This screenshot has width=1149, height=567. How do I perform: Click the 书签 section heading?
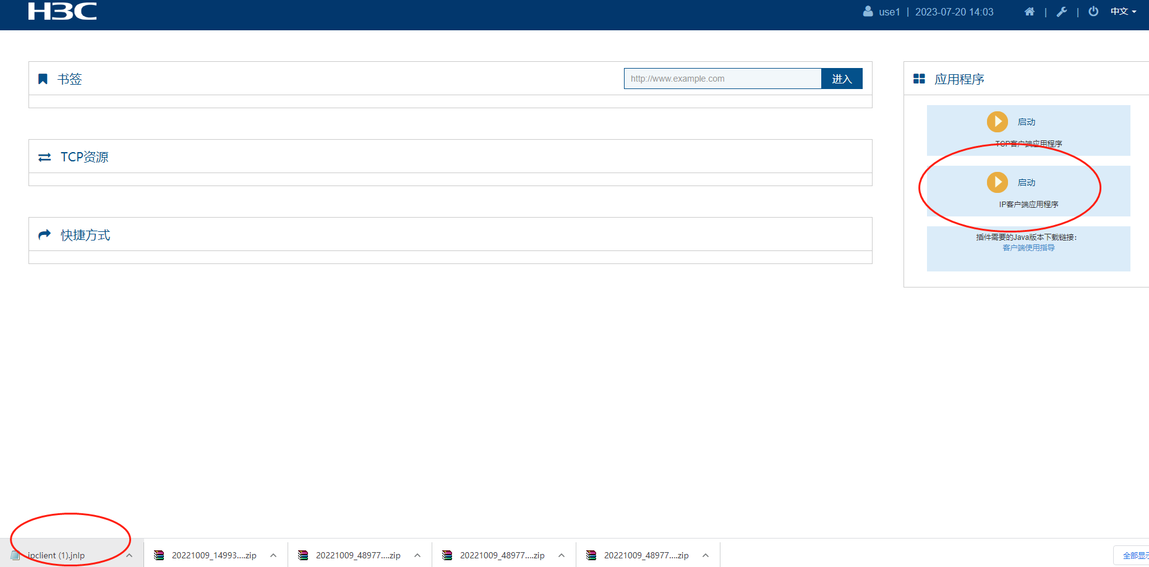click(x=69, y=79)
